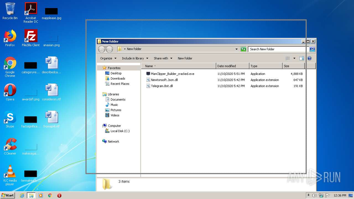This screenshot has width=354, height=199.
Task: Select Newtonsoft.Json.dll in file list
Action: [x=162, y=80]
